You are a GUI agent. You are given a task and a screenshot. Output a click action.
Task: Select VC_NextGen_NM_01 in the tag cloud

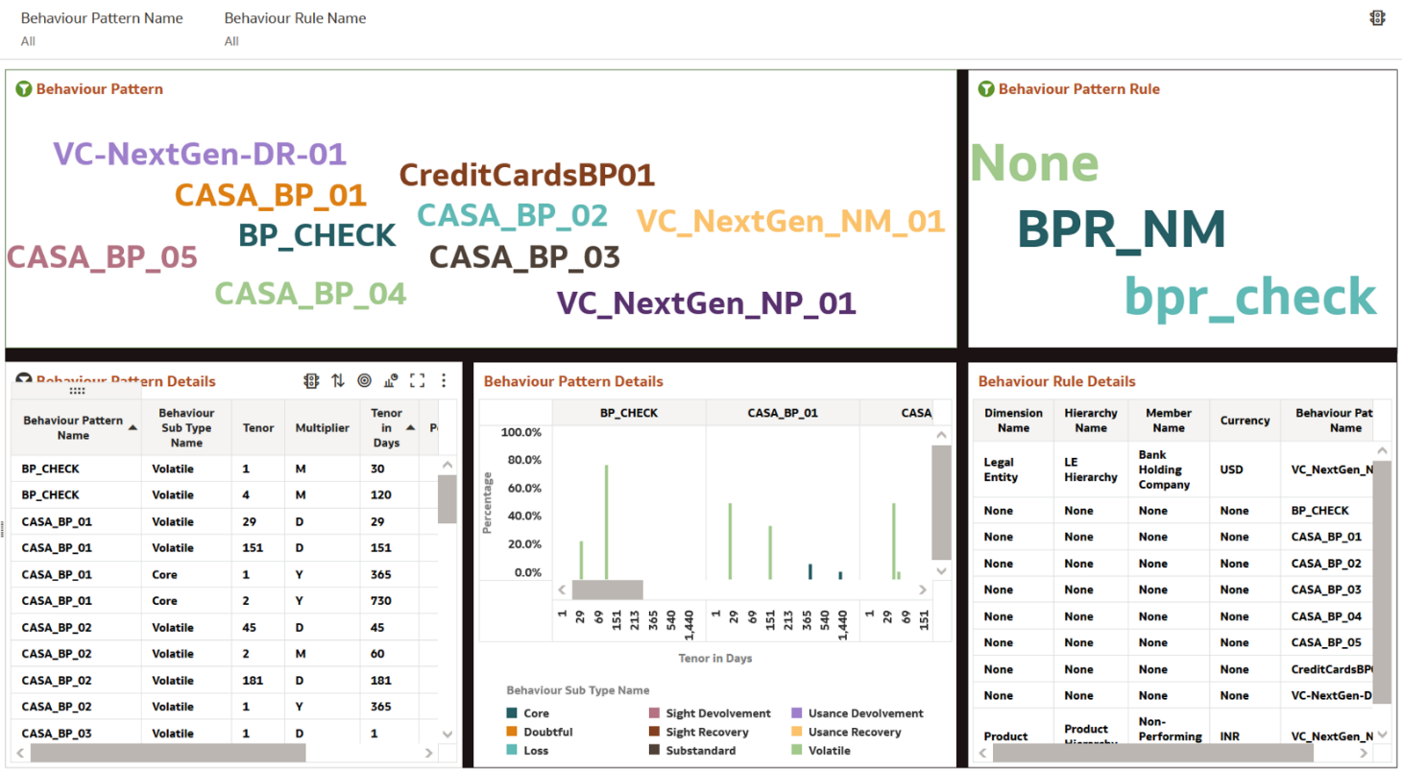(x=791, y=222)
